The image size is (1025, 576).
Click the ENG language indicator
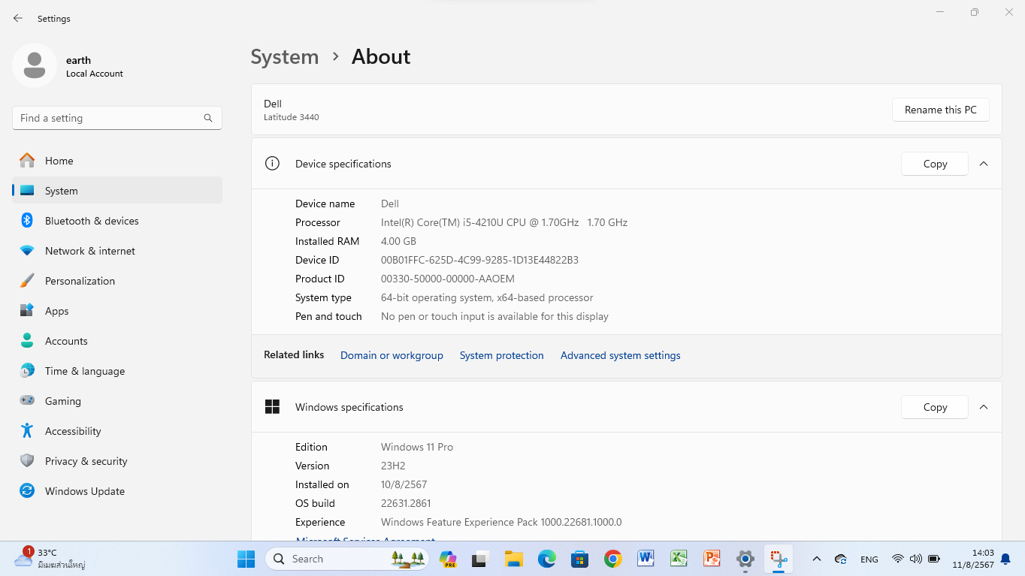tap(869, 559)
